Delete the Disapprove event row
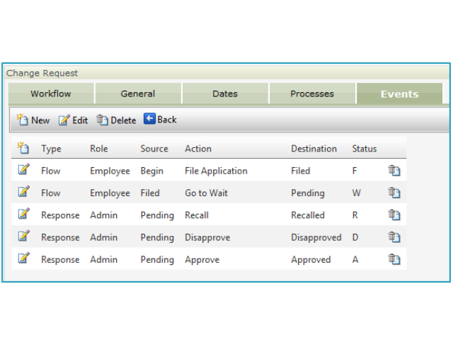 coord(394,237)
